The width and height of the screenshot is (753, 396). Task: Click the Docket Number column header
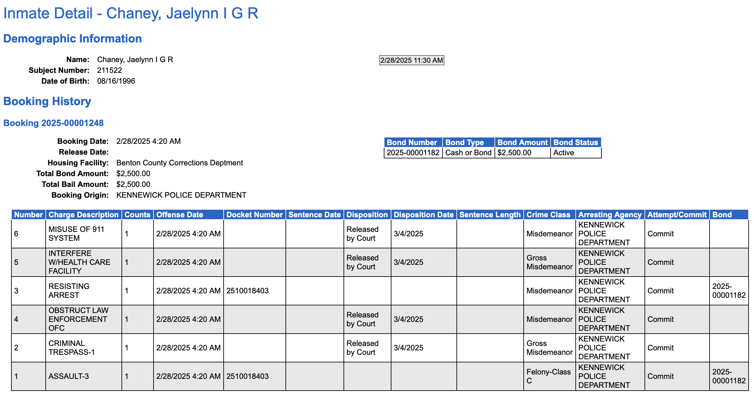(x=254, y=215)
